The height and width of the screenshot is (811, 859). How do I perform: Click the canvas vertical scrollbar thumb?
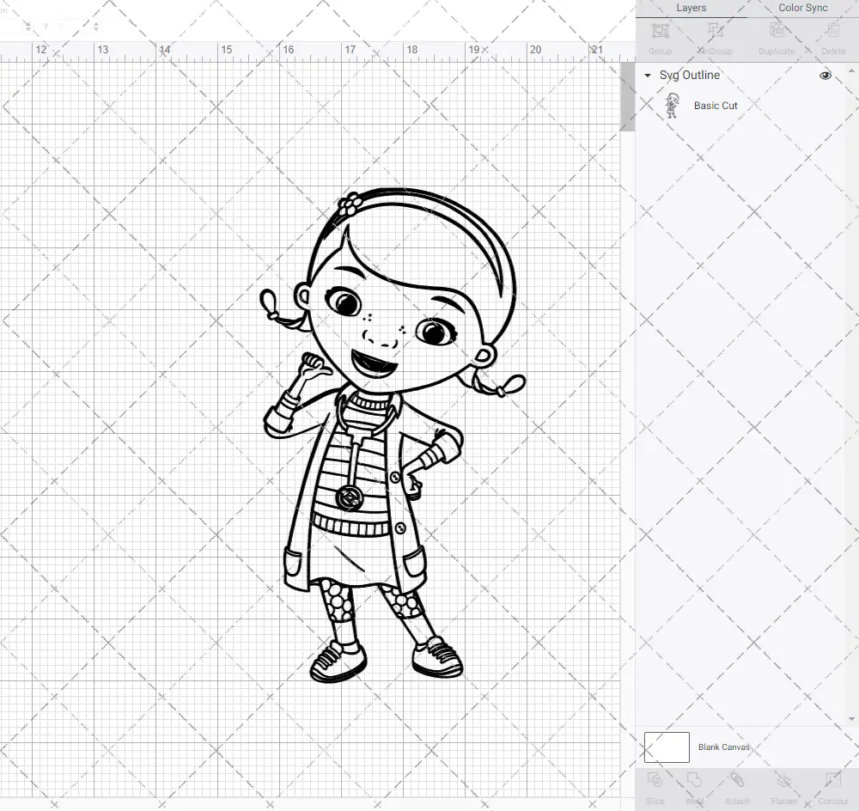coord(627,96)
